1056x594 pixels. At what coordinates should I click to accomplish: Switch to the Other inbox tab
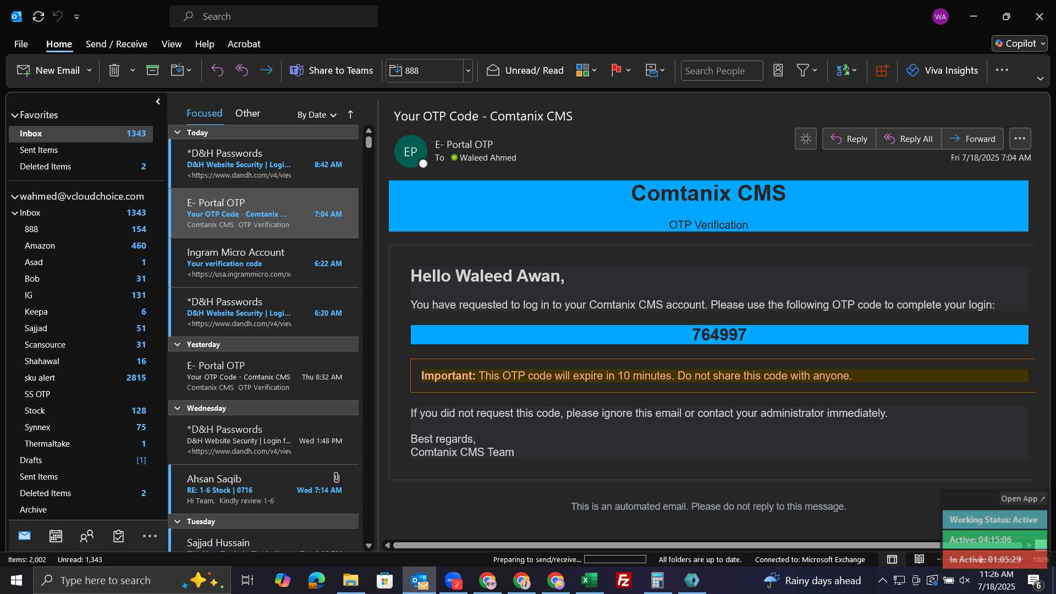248,113
